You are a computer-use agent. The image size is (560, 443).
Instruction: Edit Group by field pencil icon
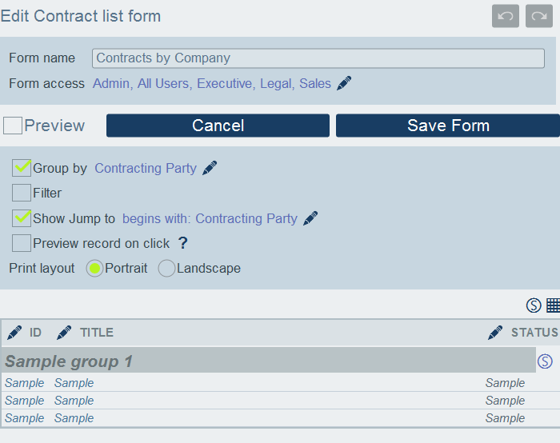(210, 168)
